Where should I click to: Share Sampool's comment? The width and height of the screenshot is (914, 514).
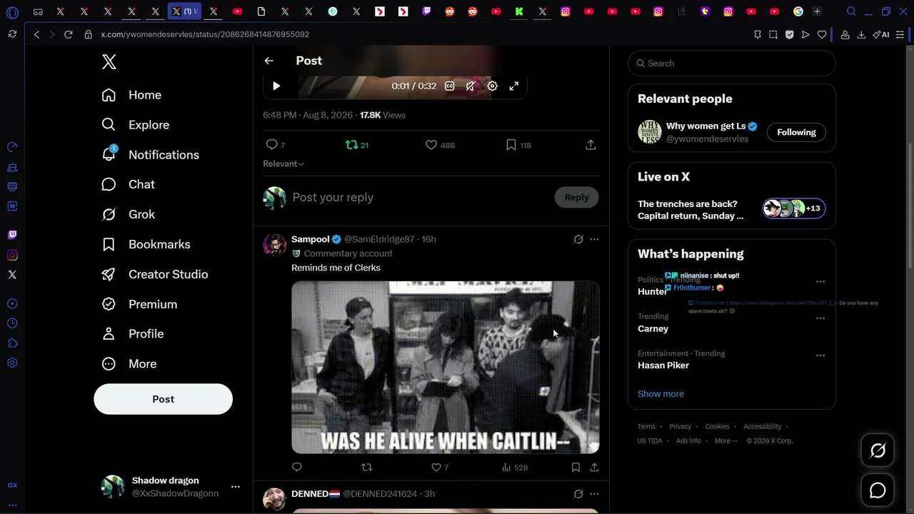(x=594, y=467)
